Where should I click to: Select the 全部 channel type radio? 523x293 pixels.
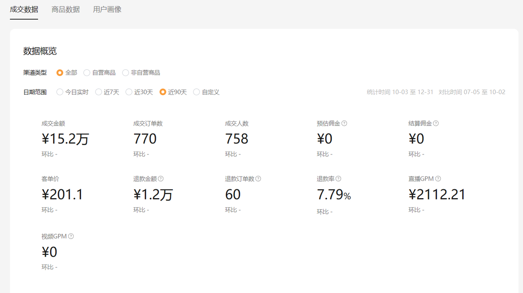click(60, 73)
